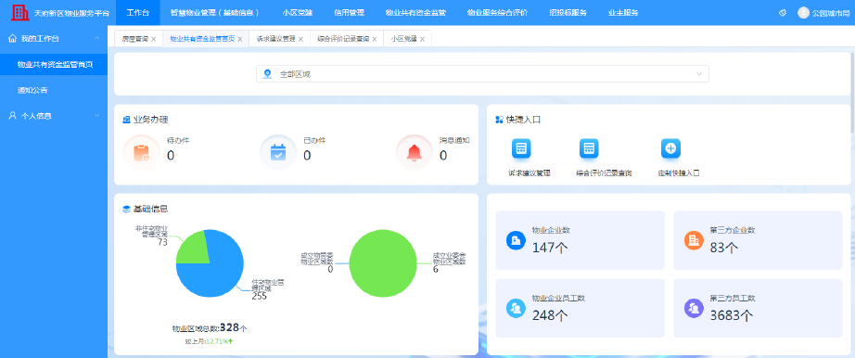
Task: Open the 工作台 top menu
Action: pos(138,13)
